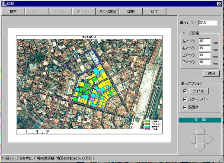Click the 拡大 zoom-in button
The width and height of the screenshot is (224, 163).
click(x=13, y=12)
